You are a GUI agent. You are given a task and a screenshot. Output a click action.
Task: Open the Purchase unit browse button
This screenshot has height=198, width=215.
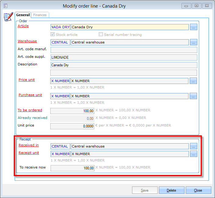(193, 96)
